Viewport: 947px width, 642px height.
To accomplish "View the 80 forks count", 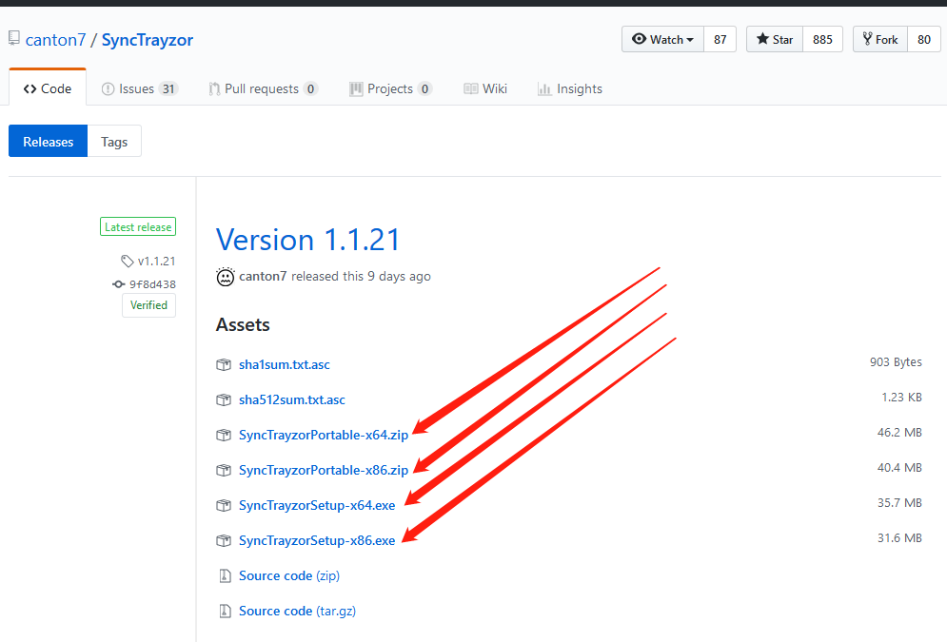I will (924, 39).
